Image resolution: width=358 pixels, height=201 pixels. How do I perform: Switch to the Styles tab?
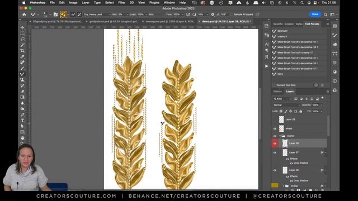pos(299,24)
